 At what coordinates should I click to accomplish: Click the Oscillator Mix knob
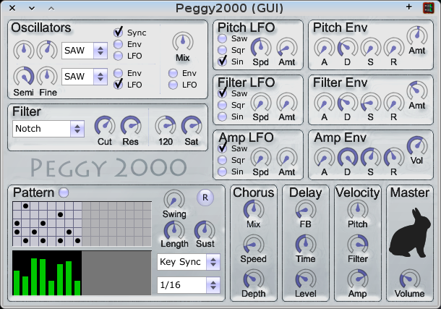click(x=183, y=42)
